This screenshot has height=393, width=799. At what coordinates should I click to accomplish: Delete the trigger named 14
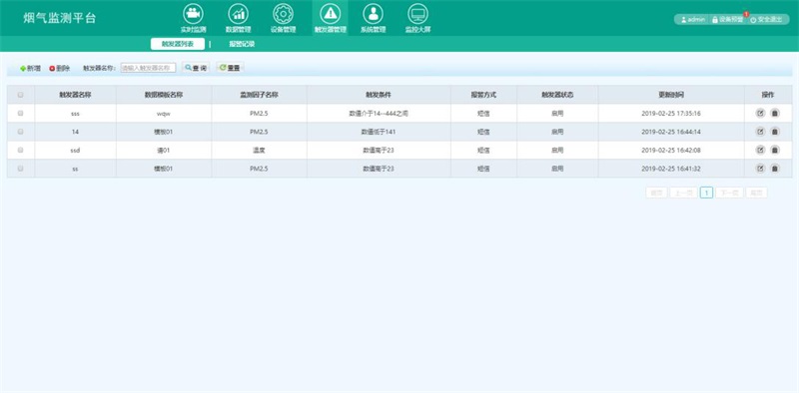(775, 132)
